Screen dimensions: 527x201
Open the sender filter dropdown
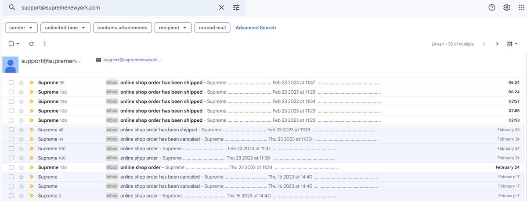pos(22,28)
